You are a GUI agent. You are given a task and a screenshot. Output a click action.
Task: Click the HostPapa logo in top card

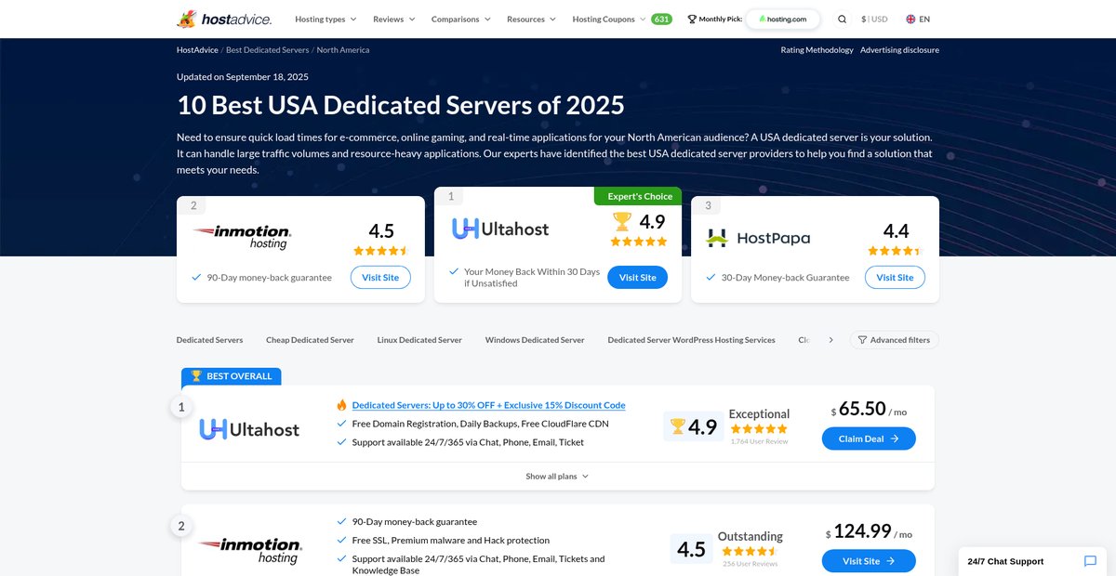point(758,238)
